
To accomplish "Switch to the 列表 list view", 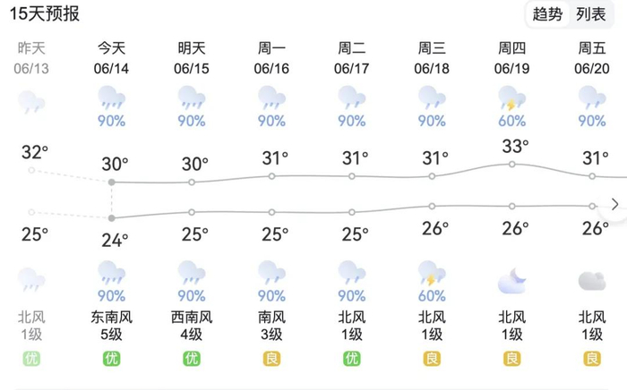I will 591,14.
